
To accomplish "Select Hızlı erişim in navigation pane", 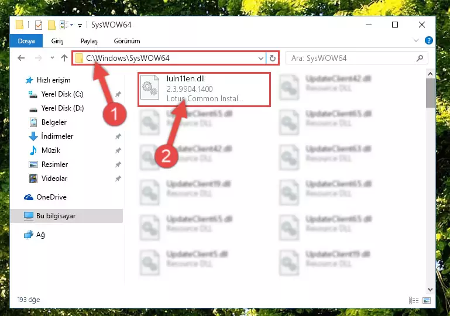I will pyautogui.click(x=53, y=80).
